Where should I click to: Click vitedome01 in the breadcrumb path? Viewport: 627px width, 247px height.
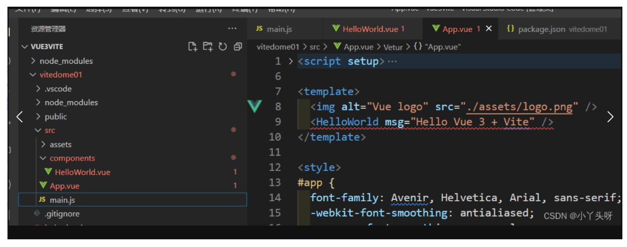click(278, 47)
